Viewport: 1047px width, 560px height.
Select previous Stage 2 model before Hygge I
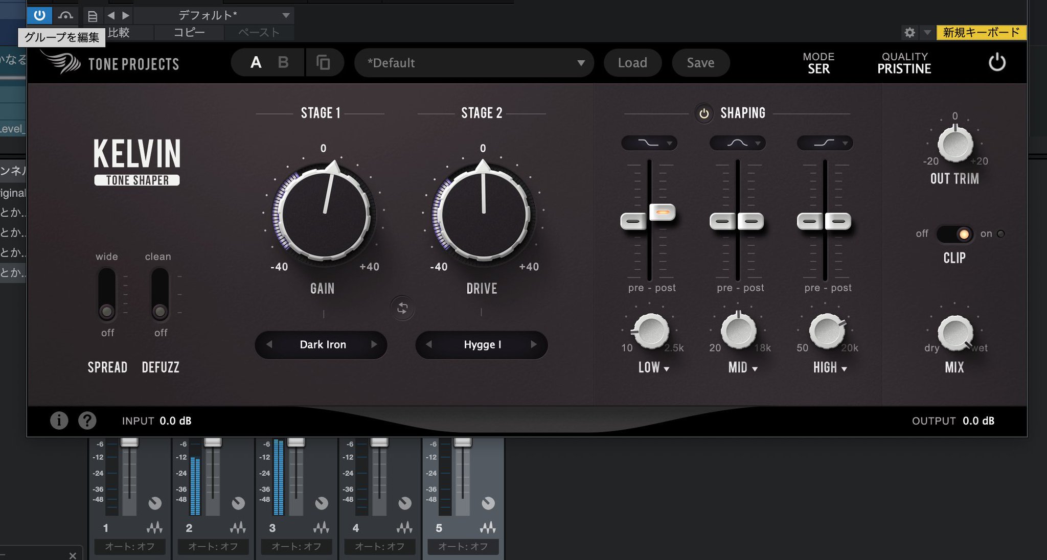tap(429, 344)
